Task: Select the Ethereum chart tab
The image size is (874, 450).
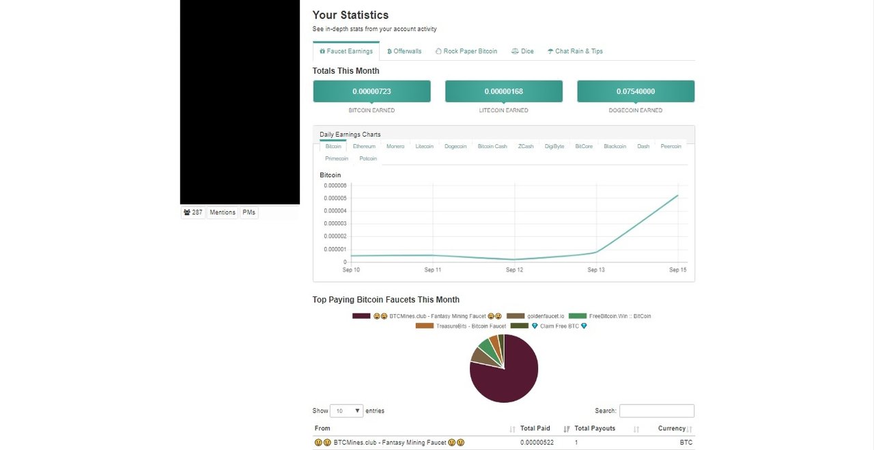Action: click(364, 146)
